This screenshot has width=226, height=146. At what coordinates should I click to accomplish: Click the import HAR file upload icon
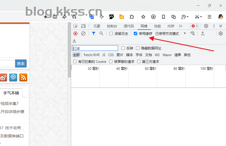click(x=203, y=33)
